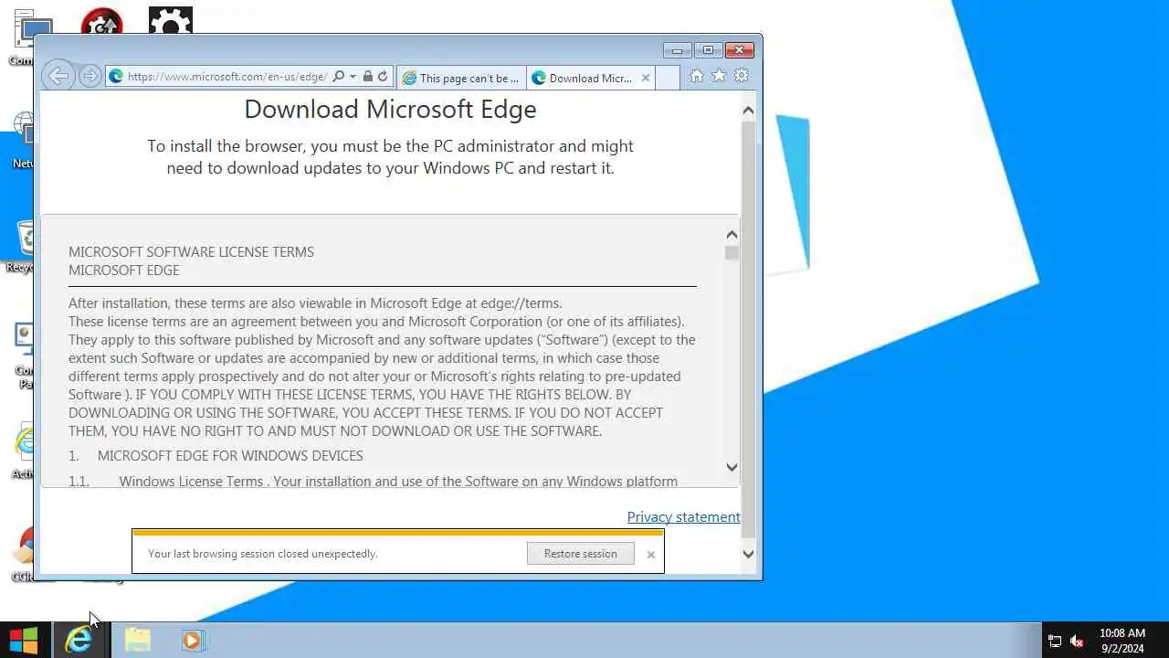Close the Internet Explorer window

click(x=740, y=50)
